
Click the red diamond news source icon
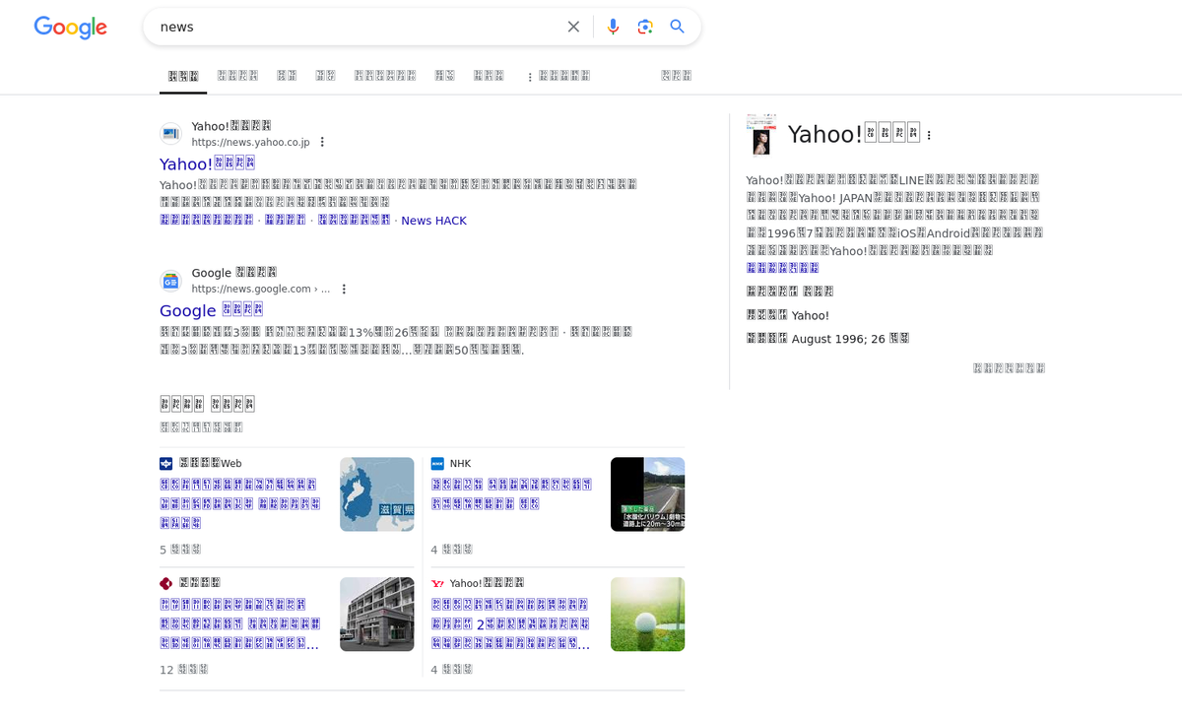point(165,583)
